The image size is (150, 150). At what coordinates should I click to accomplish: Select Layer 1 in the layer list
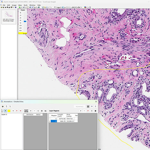coord(4,114)
